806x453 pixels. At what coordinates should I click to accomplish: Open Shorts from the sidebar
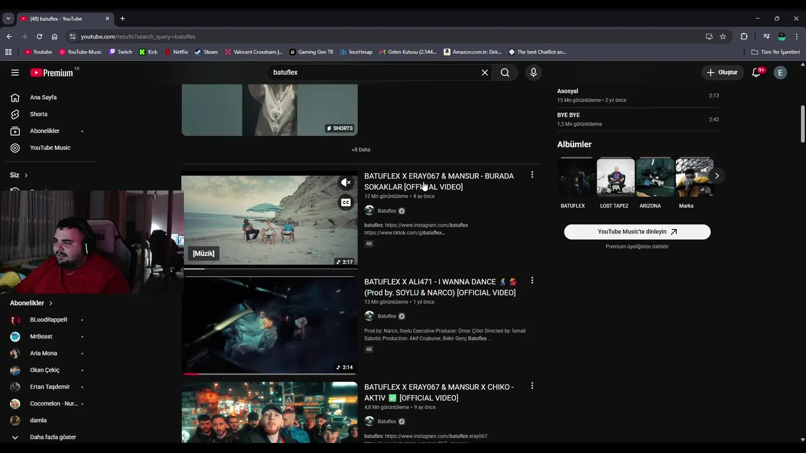(x=38, y=114)
